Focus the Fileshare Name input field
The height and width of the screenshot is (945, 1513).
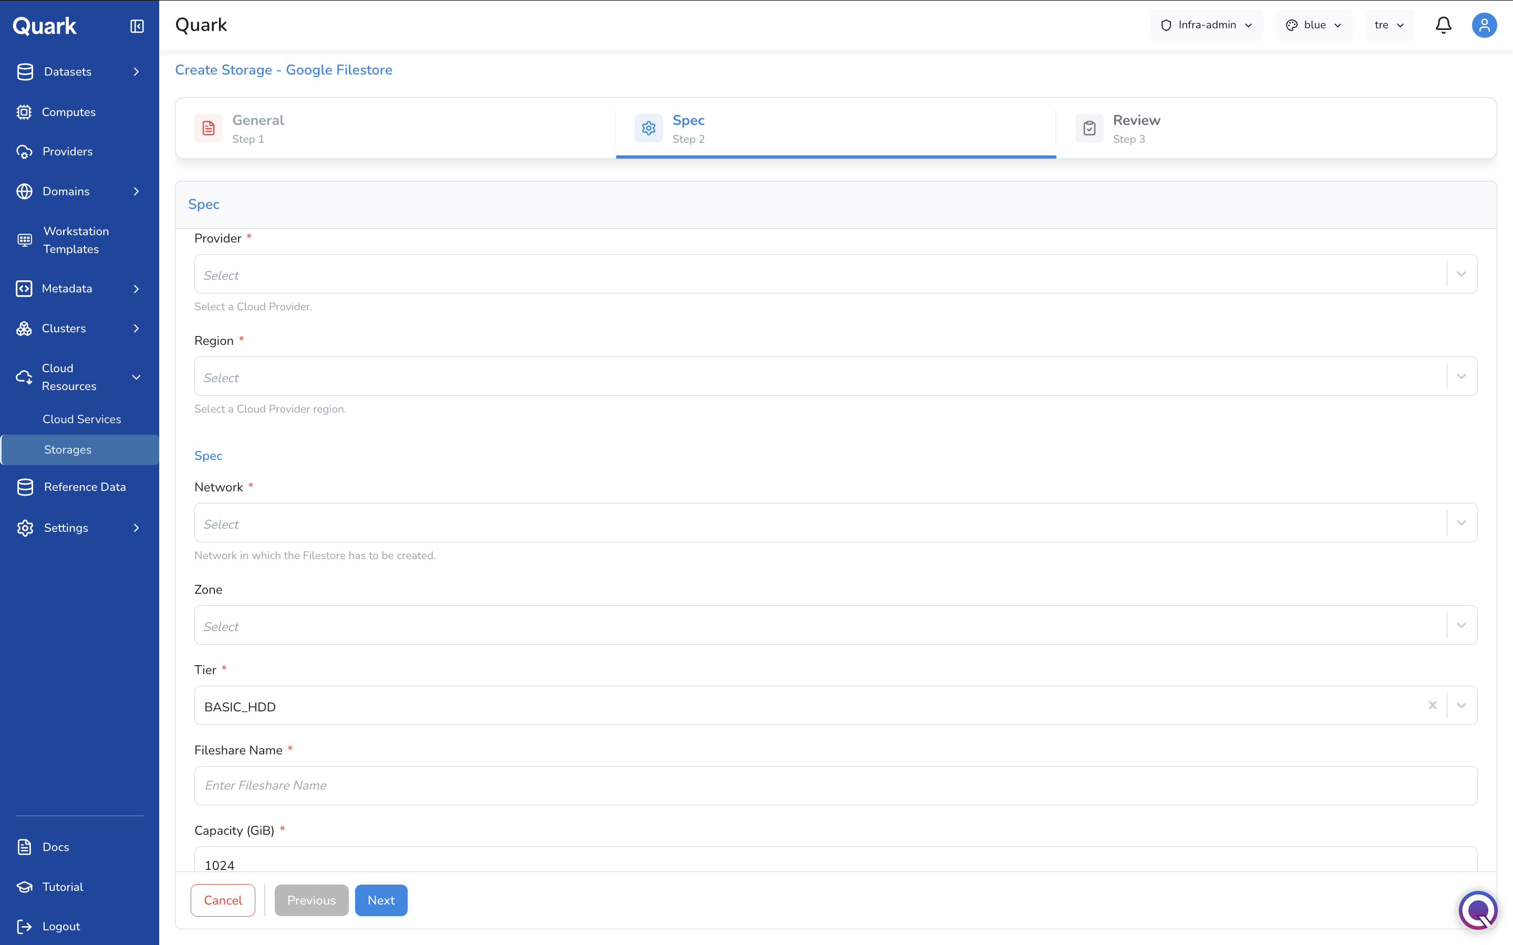pyautogui.click(x=835, y=785)
